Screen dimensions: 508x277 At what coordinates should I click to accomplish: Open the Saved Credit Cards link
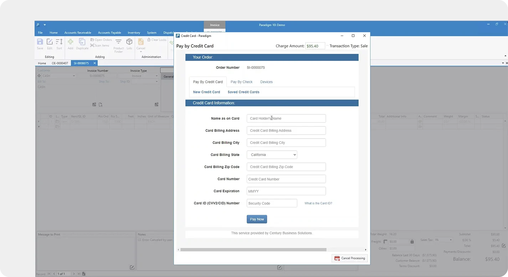[243, 92]
